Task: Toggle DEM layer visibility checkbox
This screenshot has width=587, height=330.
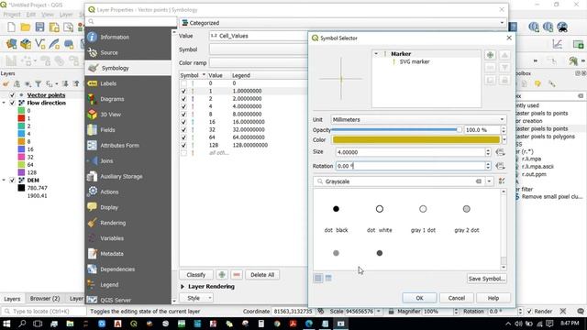Action: (x=12, y=181)
